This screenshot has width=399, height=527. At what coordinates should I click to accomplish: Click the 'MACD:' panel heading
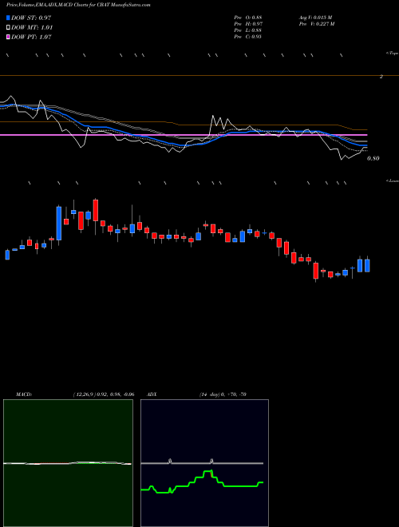(24, 394)
